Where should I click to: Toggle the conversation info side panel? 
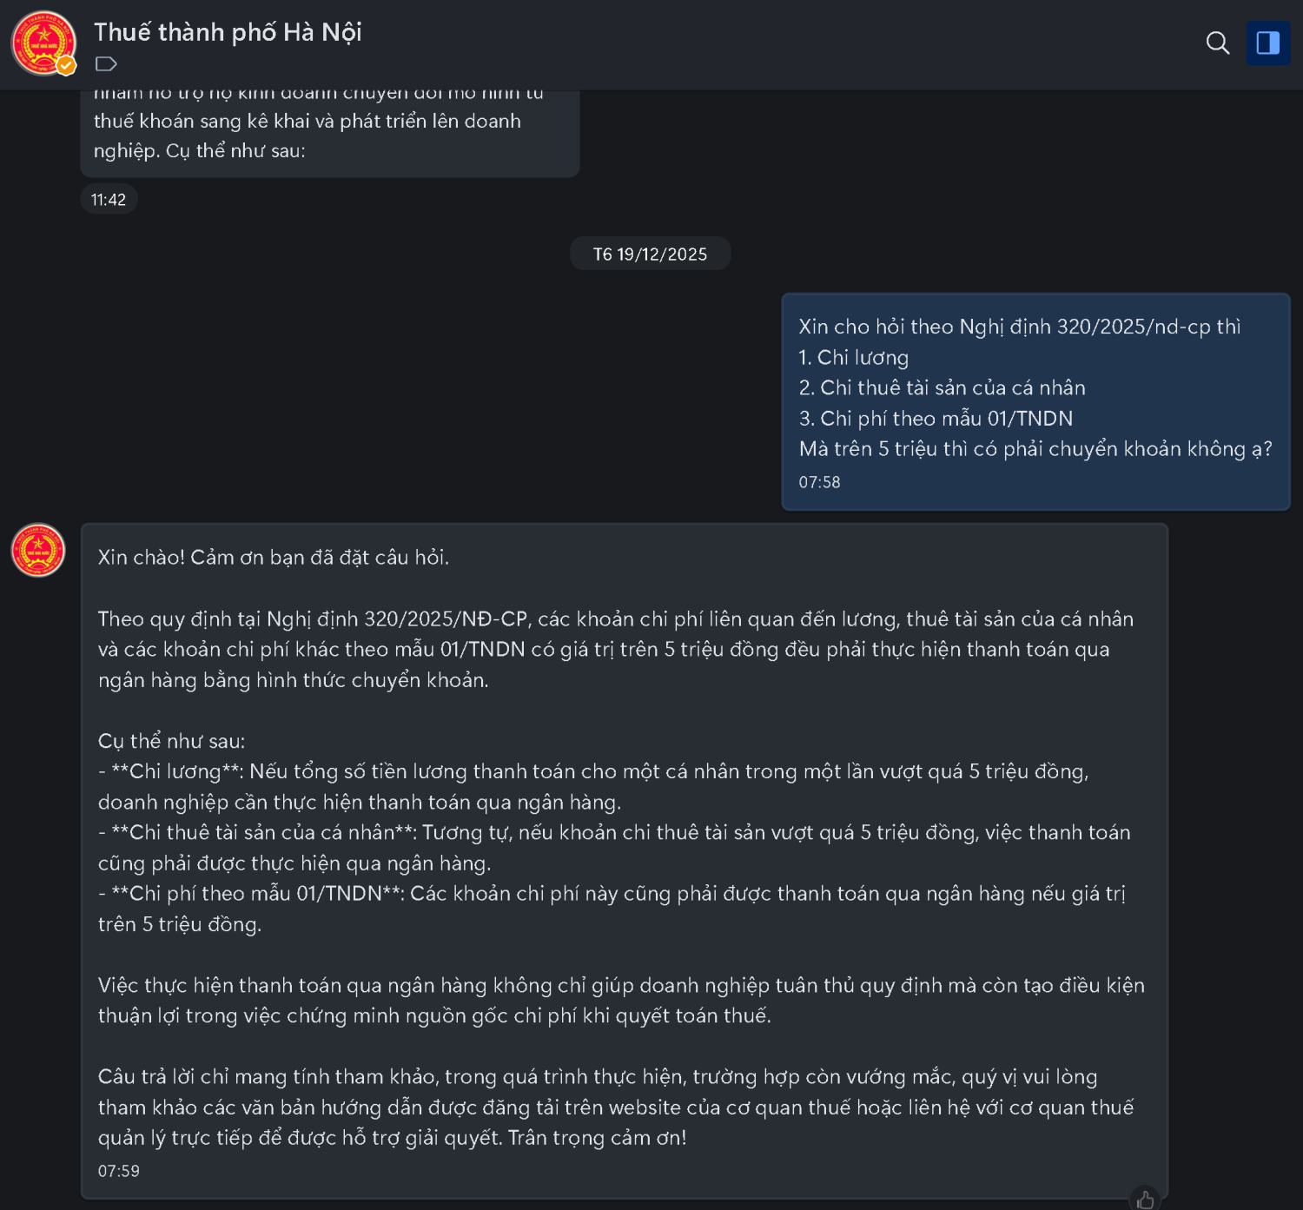point(1267,43)
